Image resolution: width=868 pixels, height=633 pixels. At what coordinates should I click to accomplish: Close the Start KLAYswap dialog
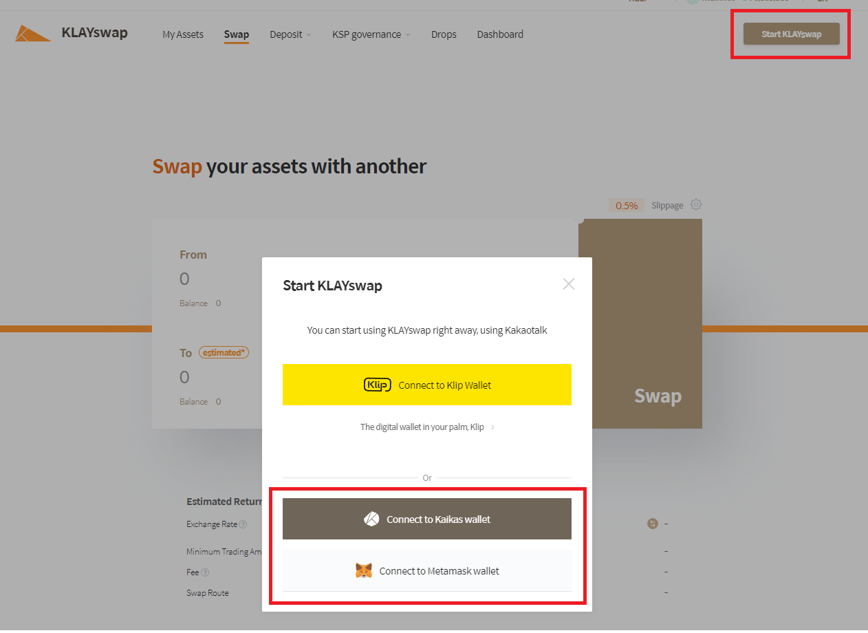[568, 284]
